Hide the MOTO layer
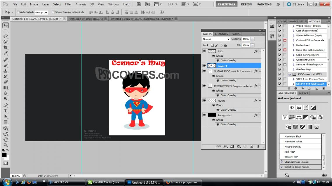Screen dimensions: 332x186 click(204, 101)
